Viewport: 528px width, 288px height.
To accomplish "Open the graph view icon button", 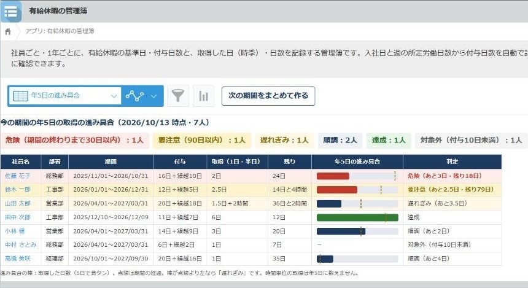I will tap(134, 96).
